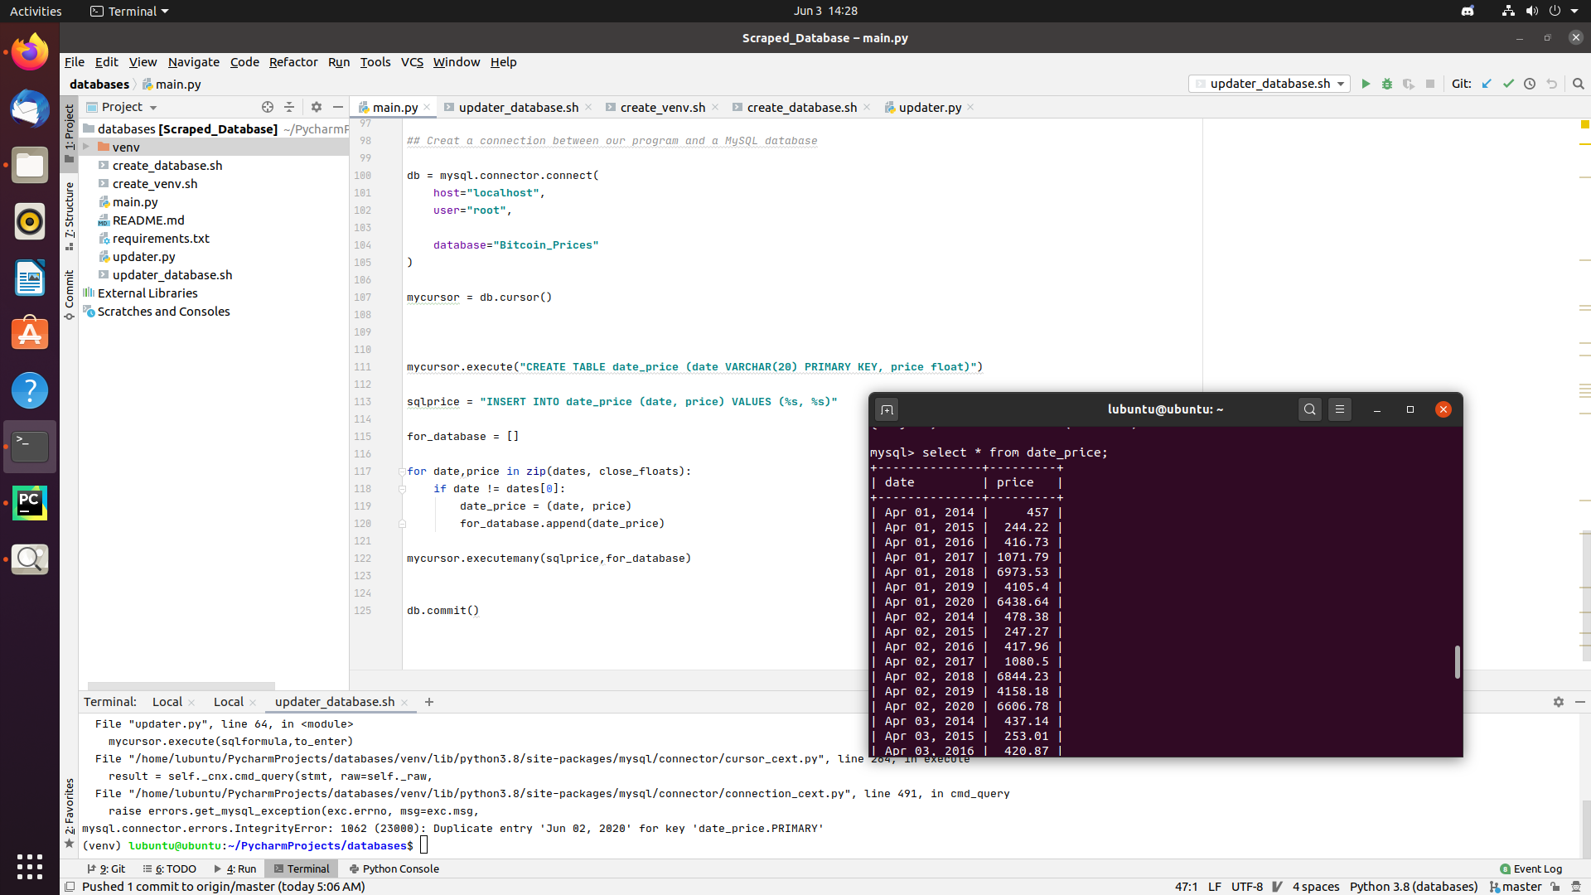Expand the venv folder in project tree

click(86, 147)
